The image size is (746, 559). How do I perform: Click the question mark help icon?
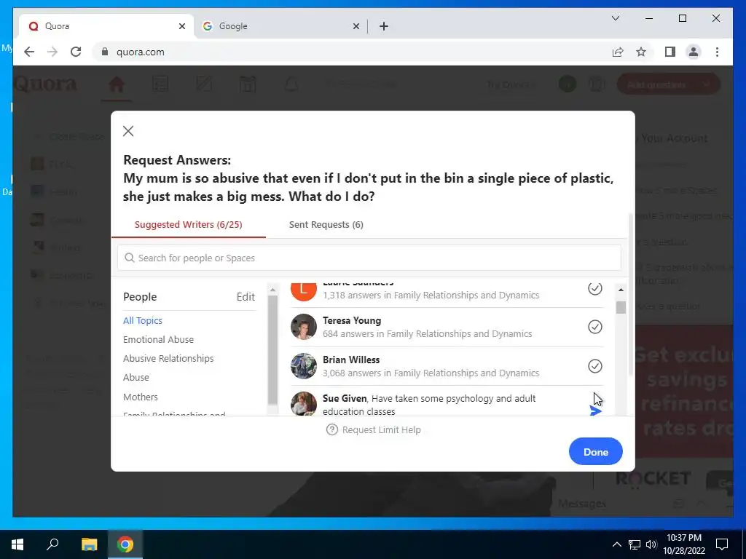click(x=331, y=429)
